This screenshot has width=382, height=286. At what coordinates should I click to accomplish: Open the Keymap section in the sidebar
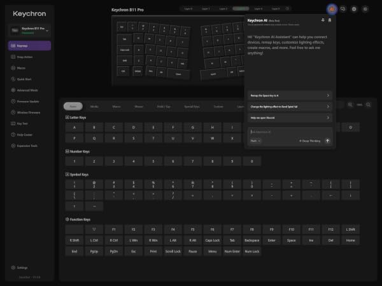pyautogui.click(x=29, y=46)
